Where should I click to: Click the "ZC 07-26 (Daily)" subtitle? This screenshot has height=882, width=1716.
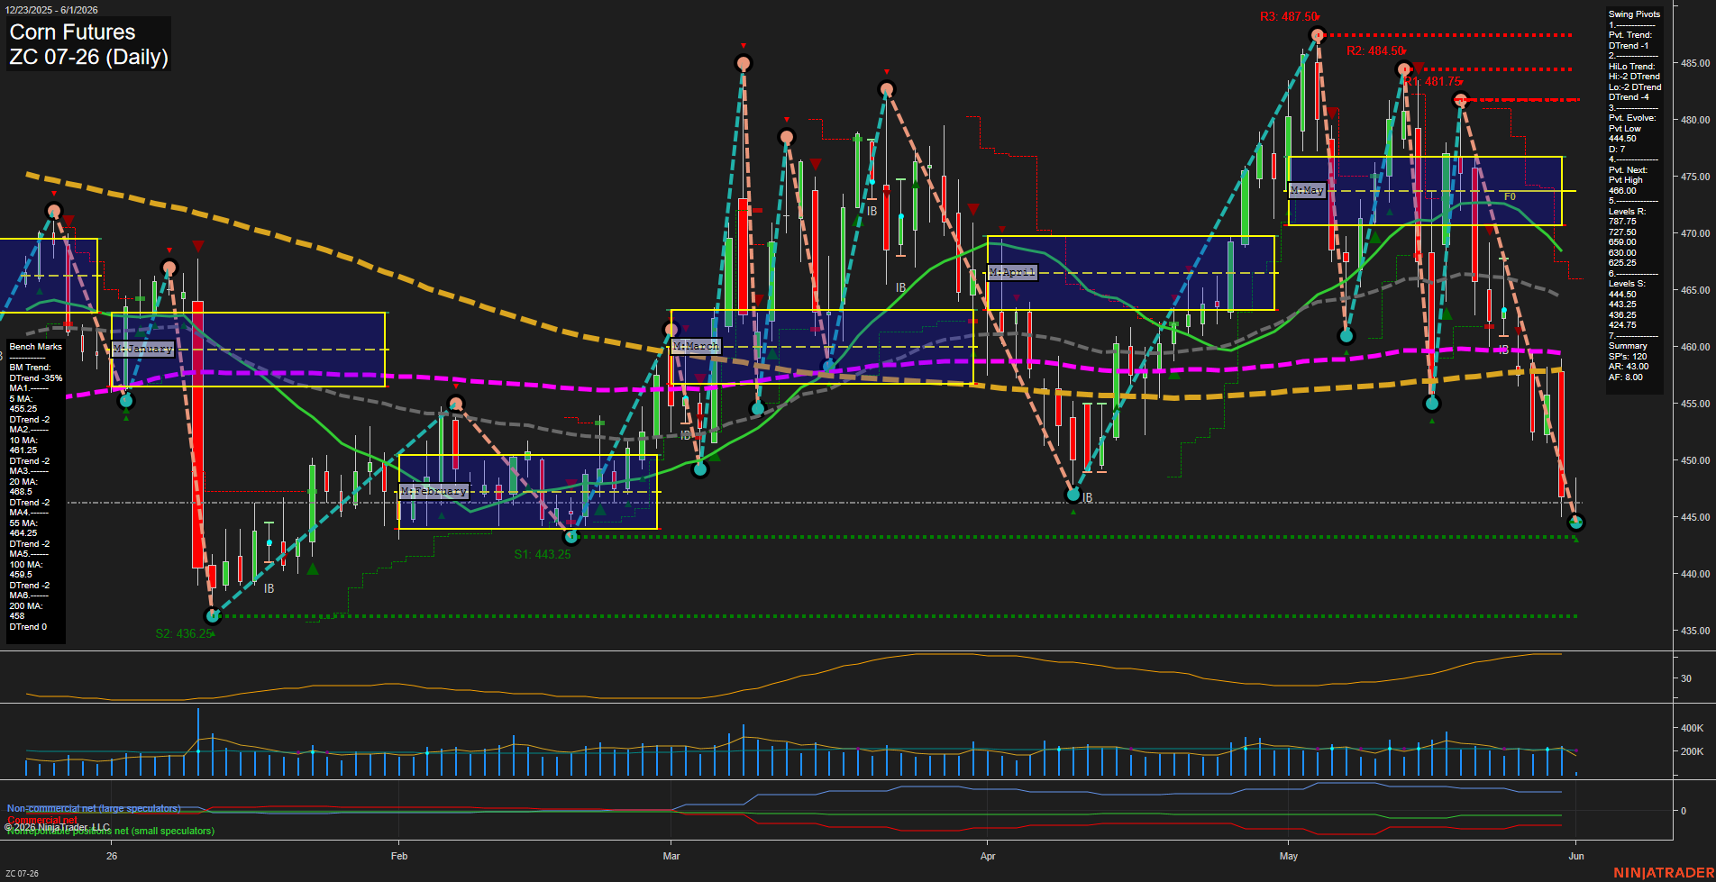coord(88,58)
